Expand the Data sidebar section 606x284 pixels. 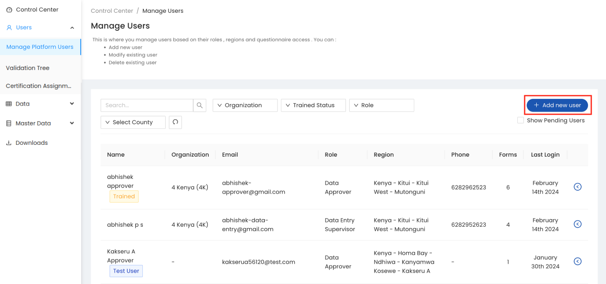click(72, 104)
